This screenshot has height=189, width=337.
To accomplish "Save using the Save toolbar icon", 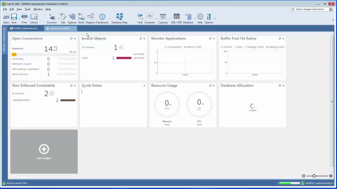I will 14,18.
